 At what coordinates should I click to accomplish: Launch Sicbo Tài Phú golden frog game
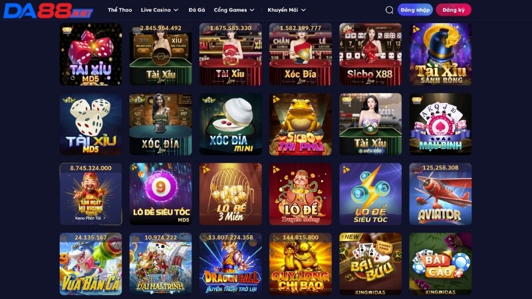pos(301,124)
